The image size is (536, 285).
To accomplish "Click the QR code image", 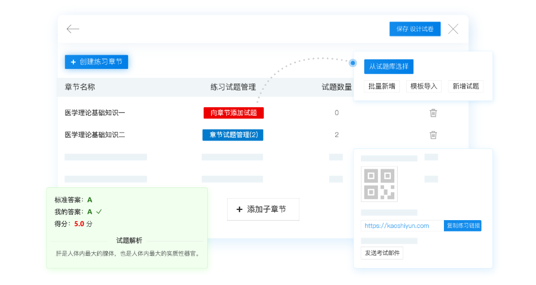I will (x=379, y=184).
